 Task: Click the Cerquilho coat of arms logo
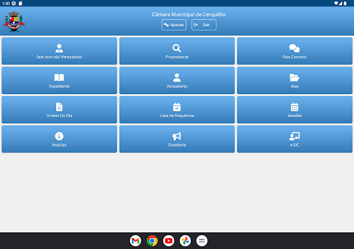tap(14, 21)
